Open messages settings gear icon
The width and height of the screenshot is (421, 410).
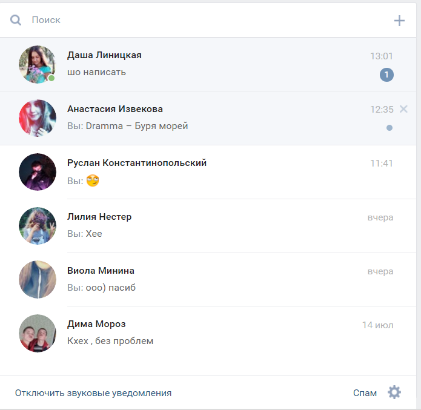[394, 392]
